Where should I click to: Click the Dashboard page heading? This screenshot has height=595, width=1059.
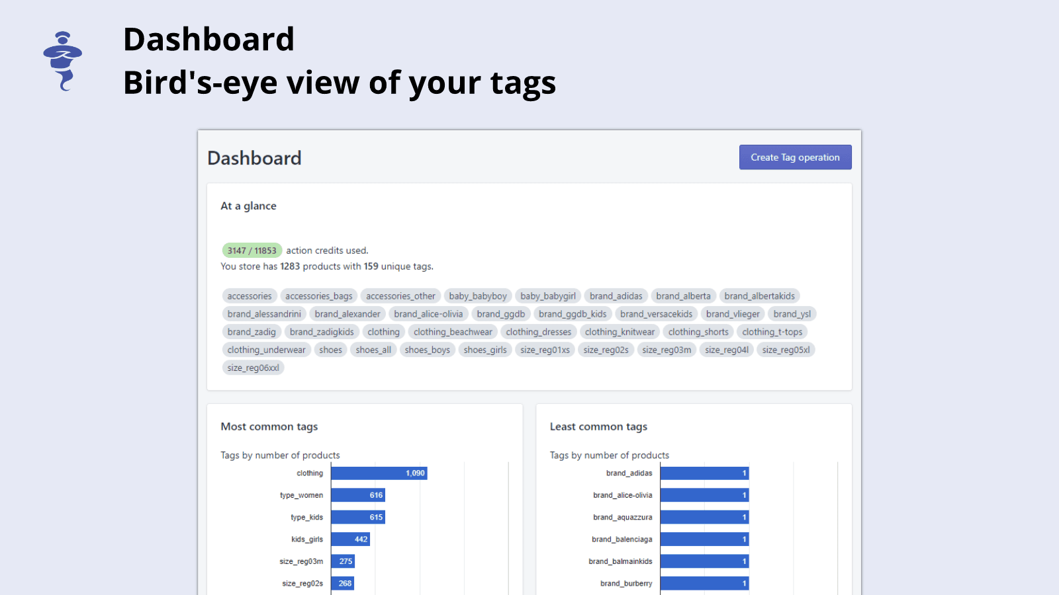[254, 158]
